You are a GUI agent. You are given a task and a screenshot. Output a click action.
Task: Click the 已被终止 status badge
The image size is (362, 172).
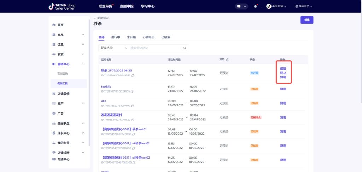pos(256,117)
